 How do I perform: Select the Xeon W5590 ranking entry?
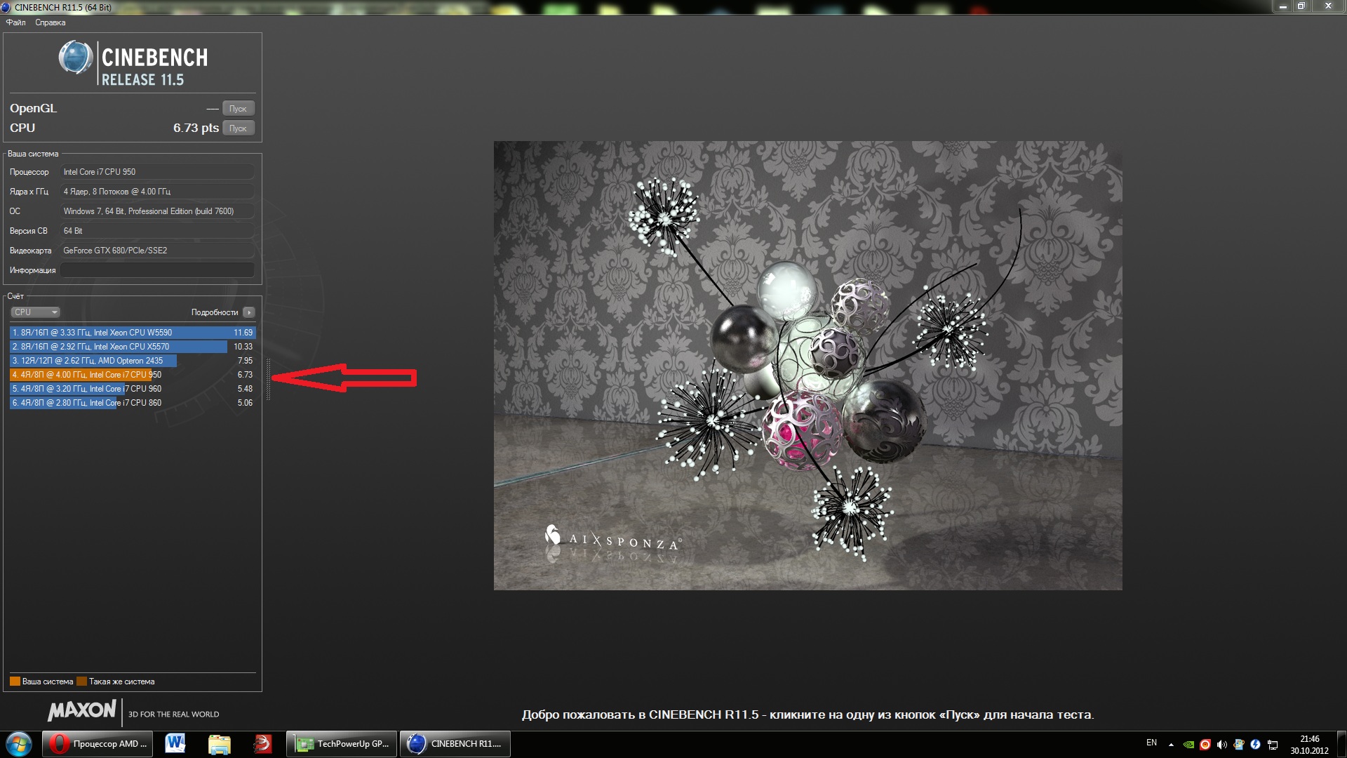132,333
